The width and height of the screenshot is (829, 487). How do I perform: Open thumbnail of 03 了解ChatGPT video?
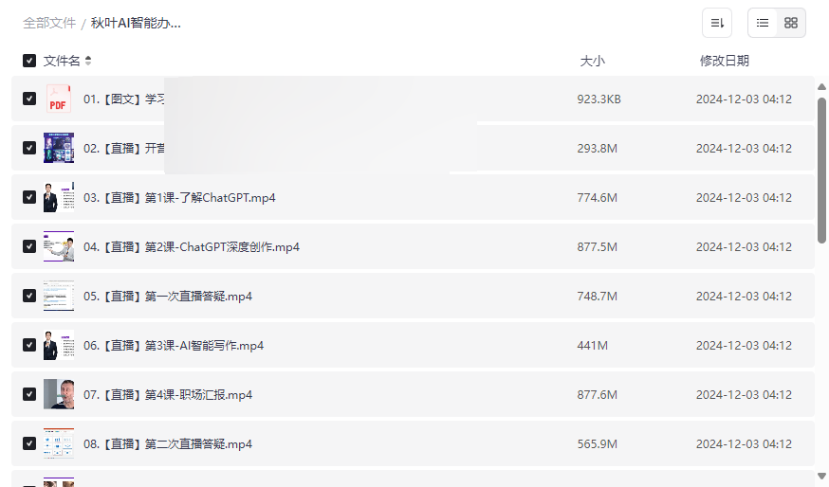(59, 197)
